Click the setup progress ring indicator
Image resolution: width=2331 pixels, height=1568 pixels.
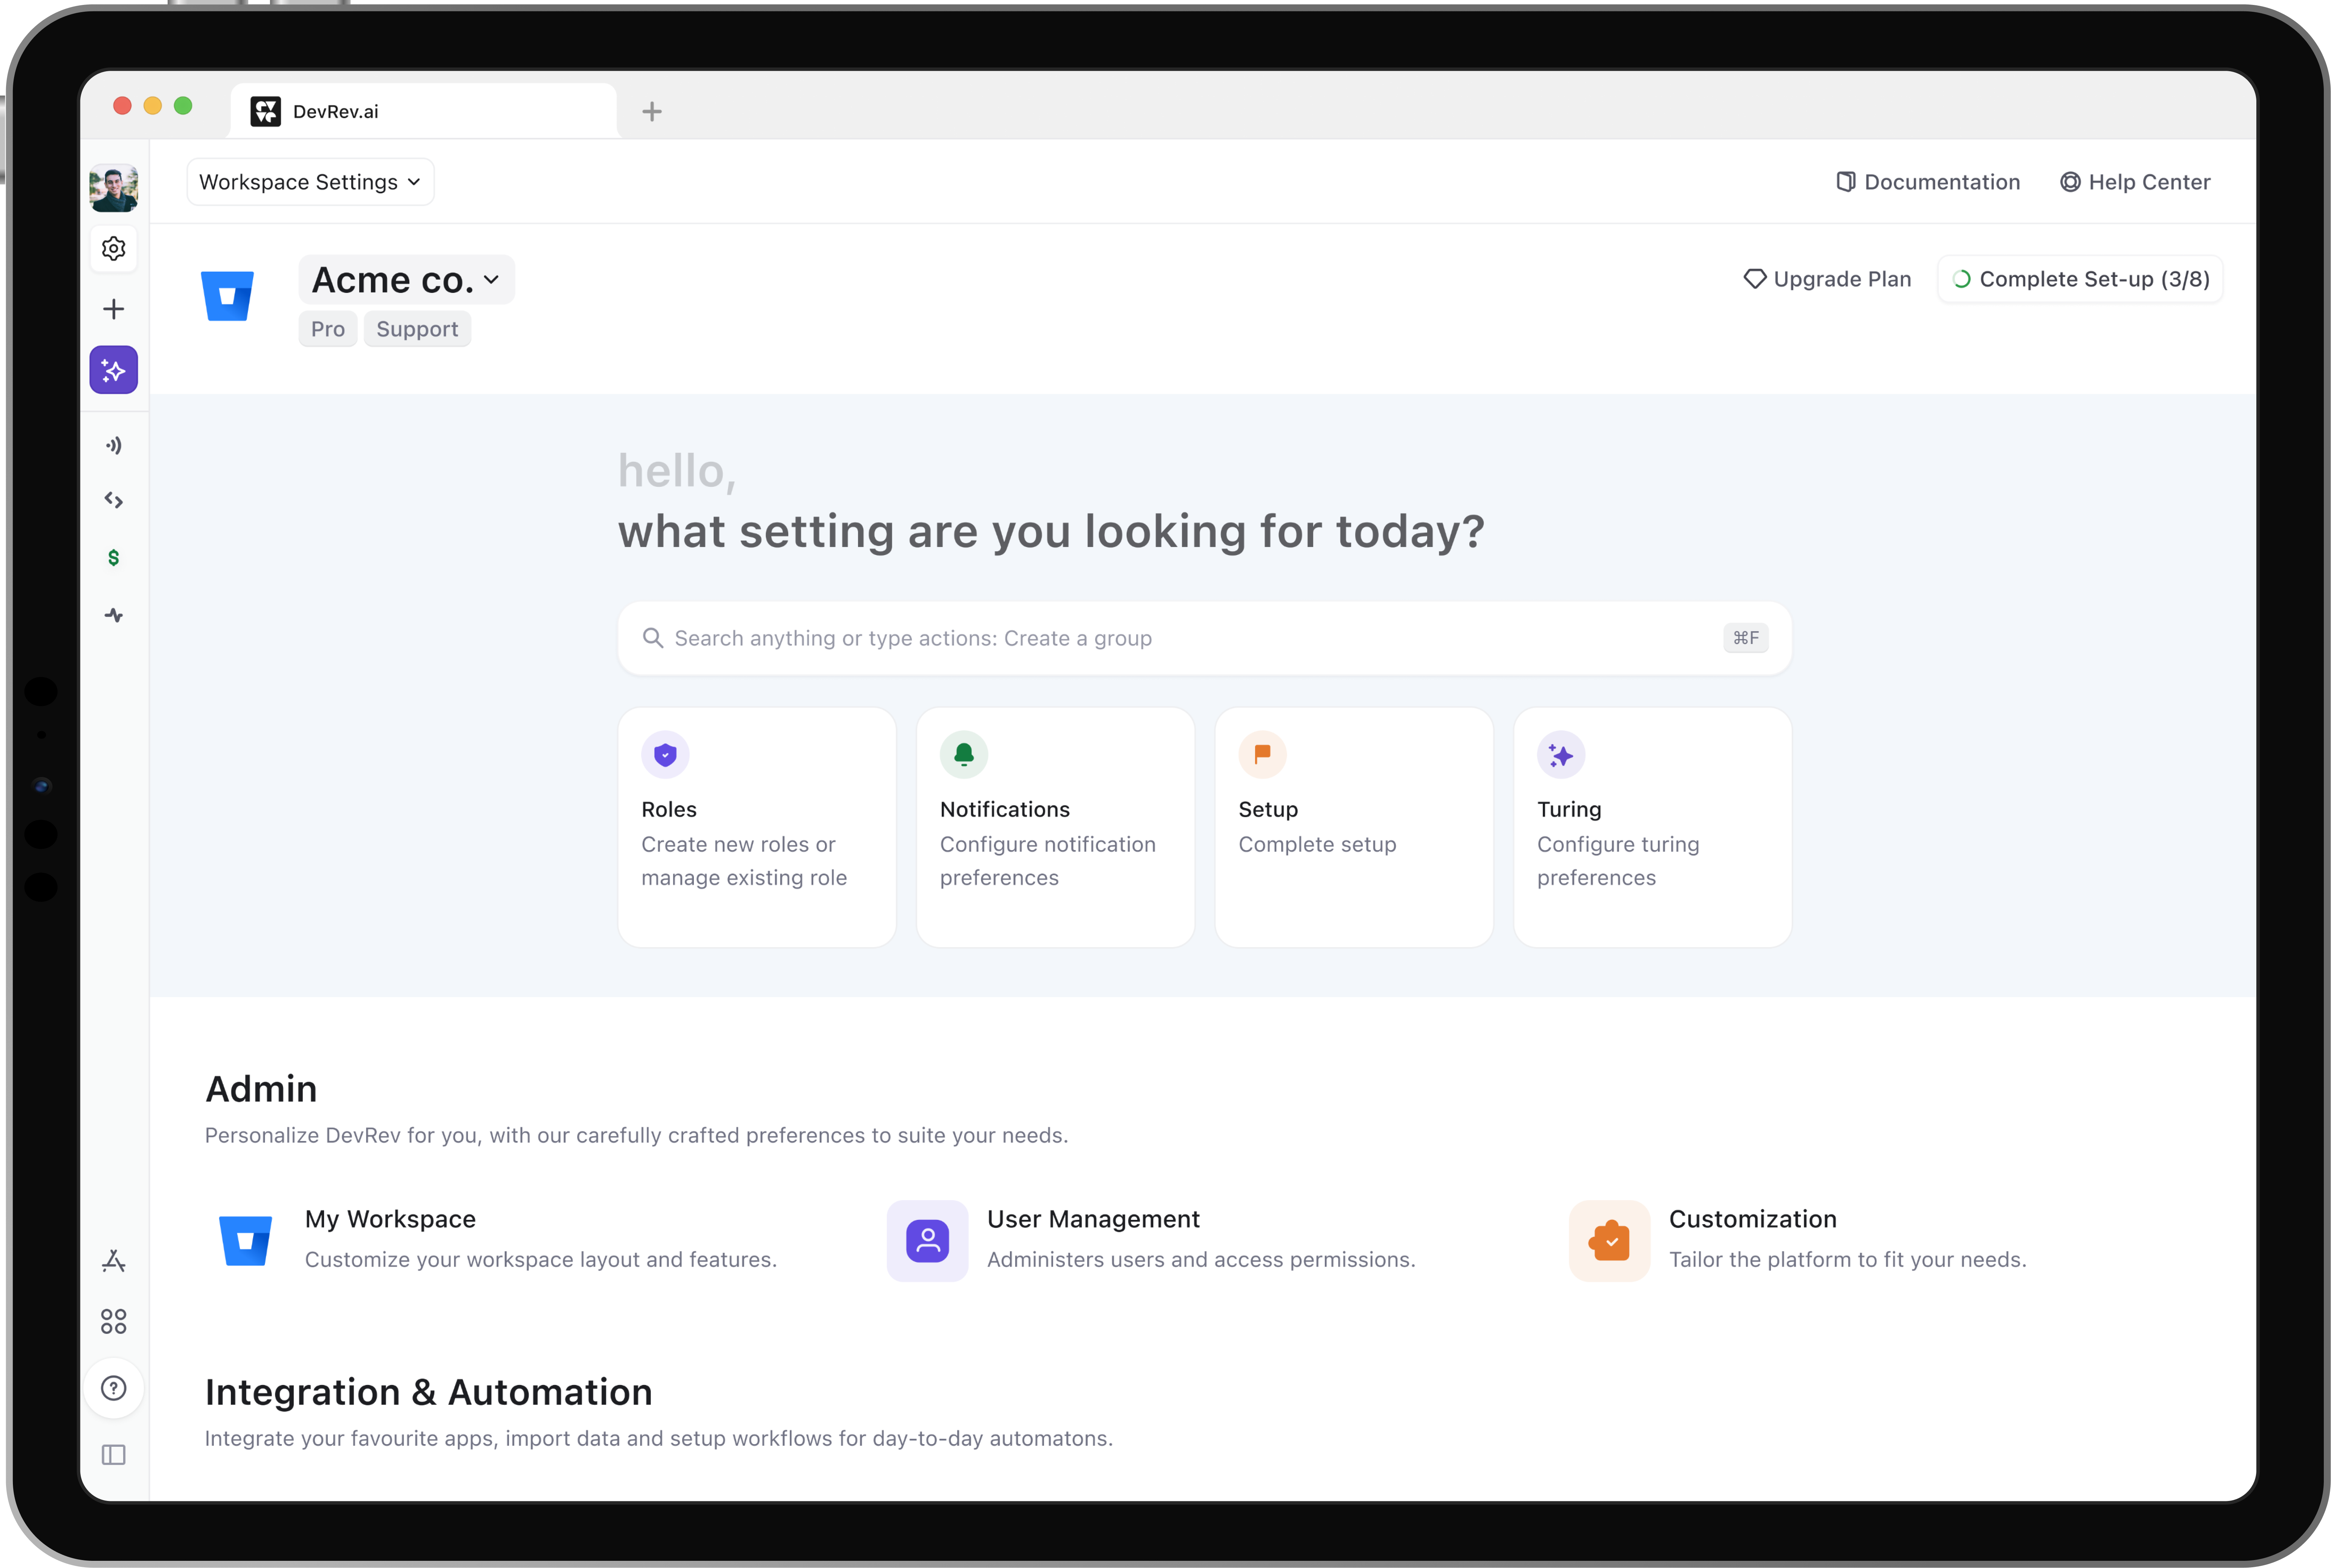pos(1962,279)
